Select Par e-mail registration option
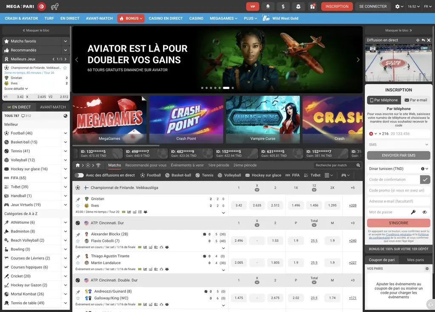Screen dimensions: 435x312 coord(415,100)
